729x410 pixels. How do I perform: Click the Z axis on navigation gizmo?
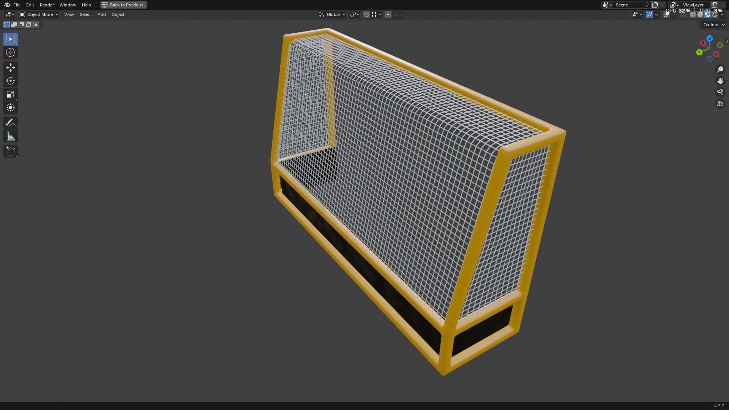710,38
